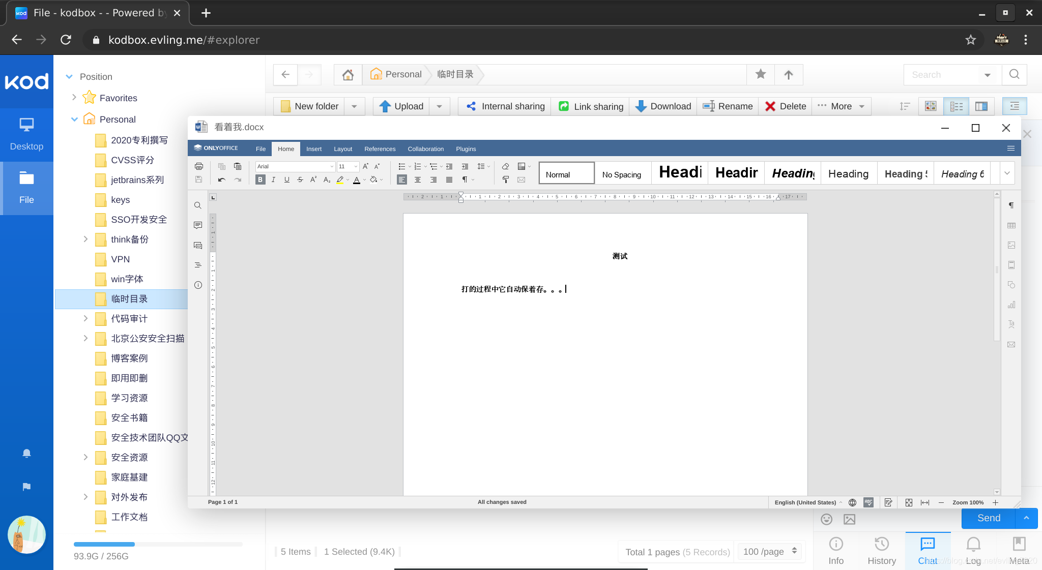Click the print document icon
Viewport: 1042px width, 570px height.
pyautogui.click(x=199, y=166)
